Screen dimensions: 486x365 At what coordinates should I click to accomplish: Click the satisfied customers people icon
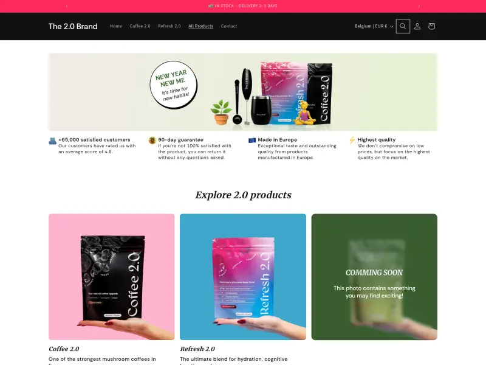[52, 141]
